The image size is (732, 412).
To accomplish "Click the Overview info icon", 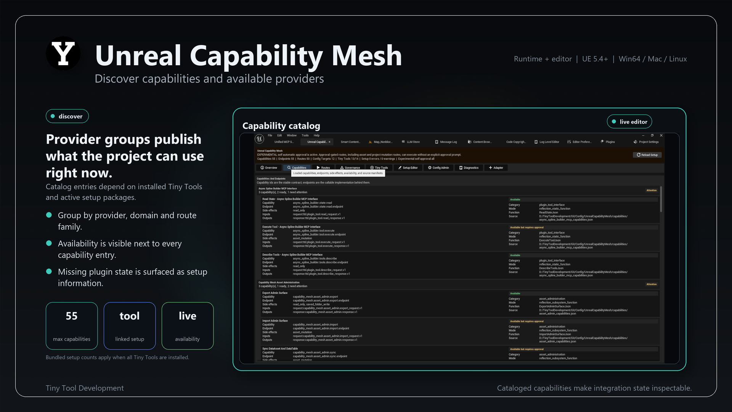I will pos(262,168).
